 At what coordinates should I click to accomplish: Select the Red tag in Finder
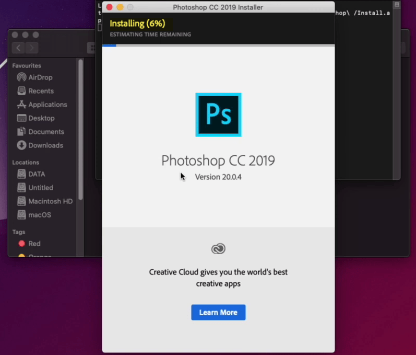point(34,244)
